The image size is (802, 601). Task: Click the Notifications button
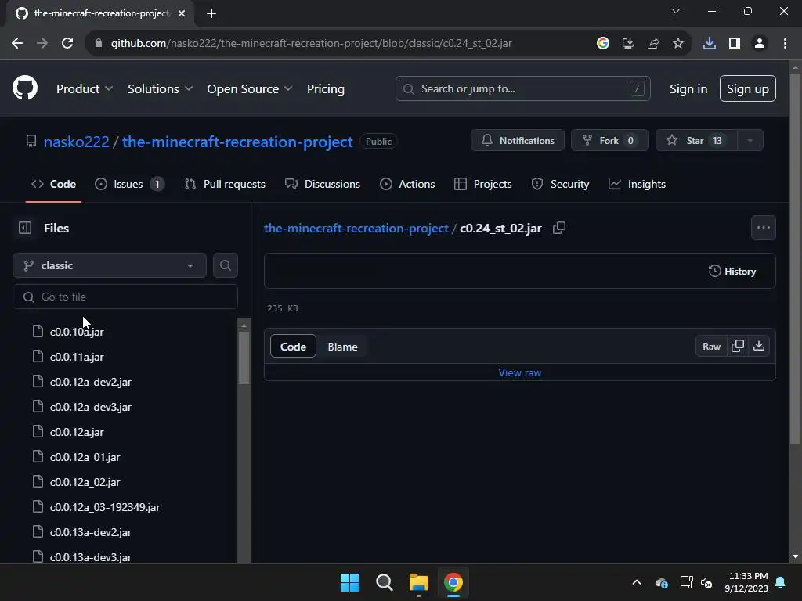pyautogui.click(x=518, y=141)
